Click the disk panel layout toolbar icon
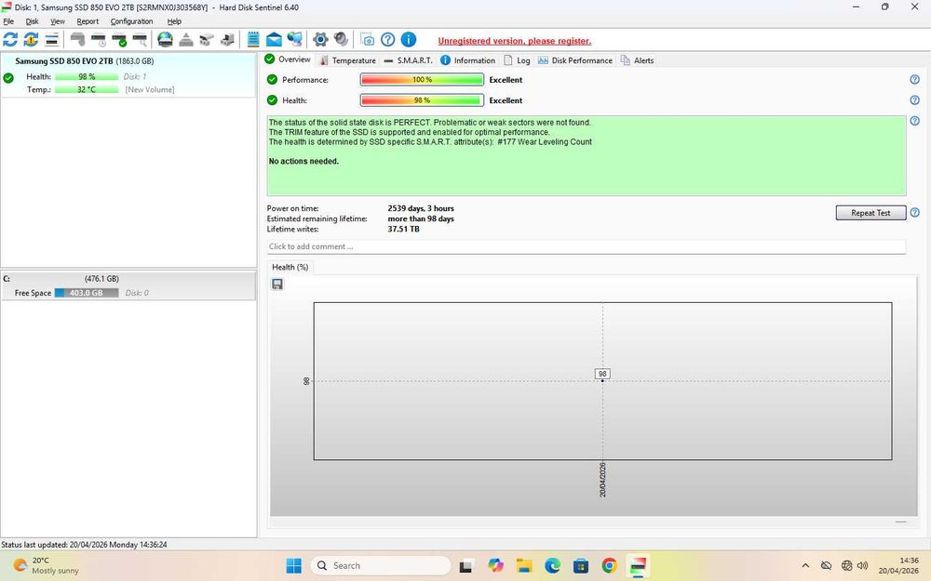 pos(51,40)
